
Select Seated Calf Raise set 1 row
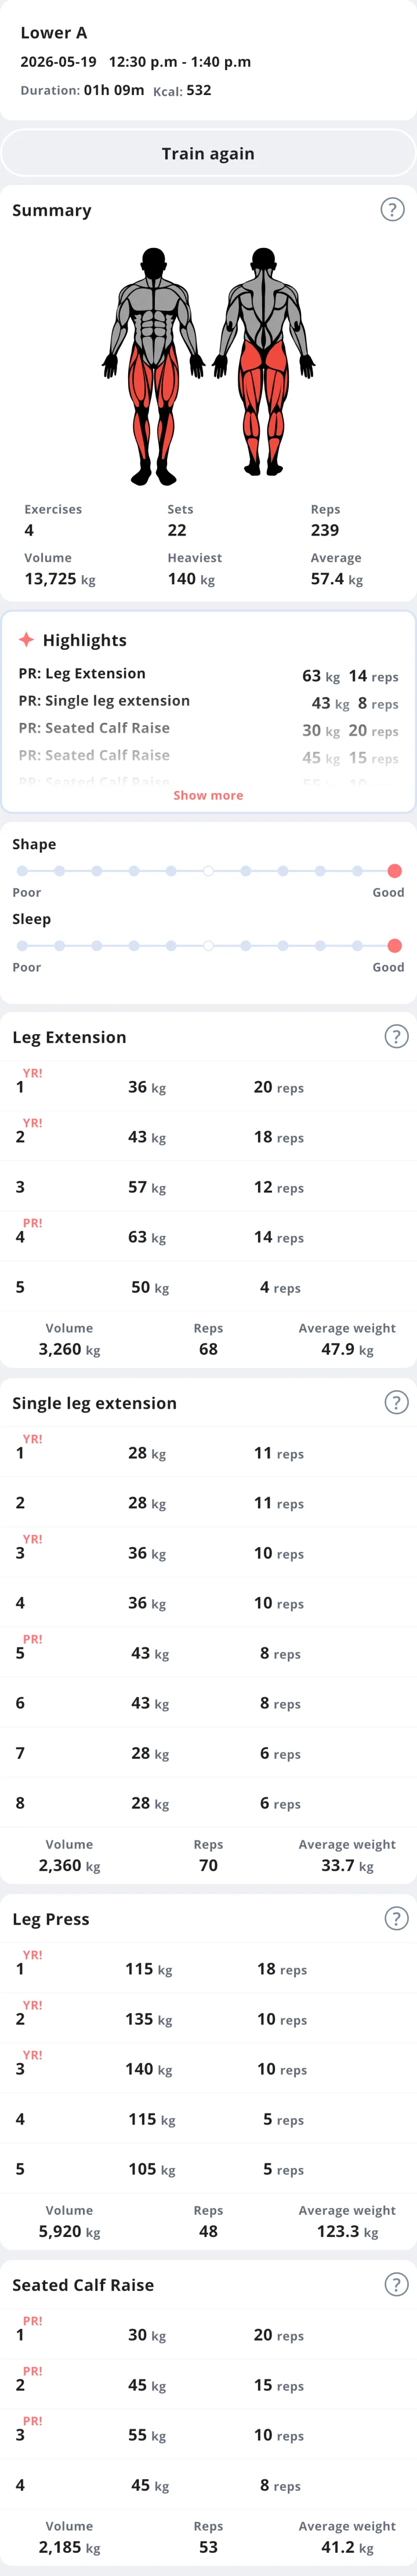point(208,2334)
